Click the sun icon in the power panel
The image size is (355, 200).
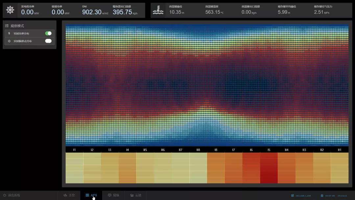(10, 10)
